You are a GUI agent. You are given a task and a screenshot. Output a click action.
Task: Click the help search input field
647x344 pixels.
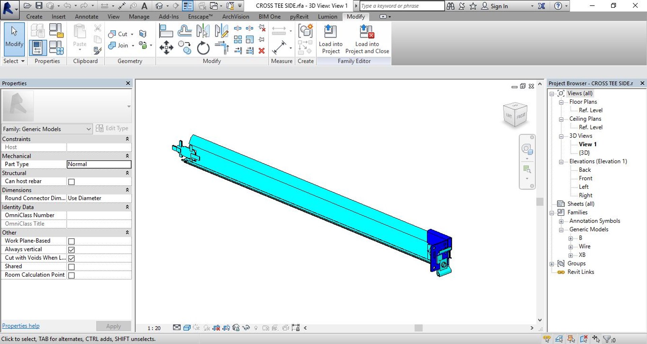pos(402,6)
